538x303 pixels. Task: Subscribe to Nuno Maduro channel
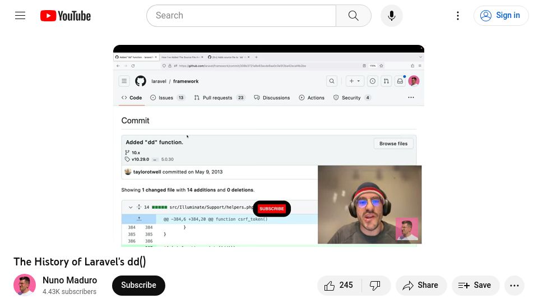point(138,285)
